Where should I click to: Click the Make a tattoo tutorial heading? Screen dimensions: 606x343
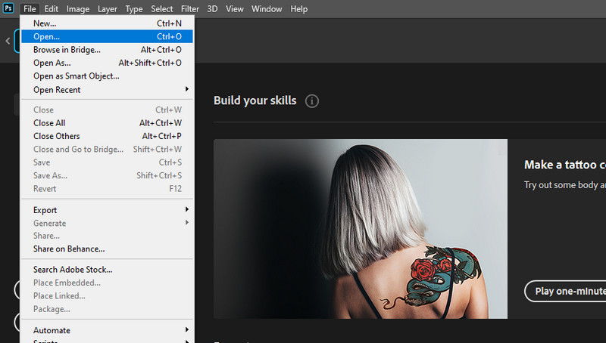coord(564,165)
